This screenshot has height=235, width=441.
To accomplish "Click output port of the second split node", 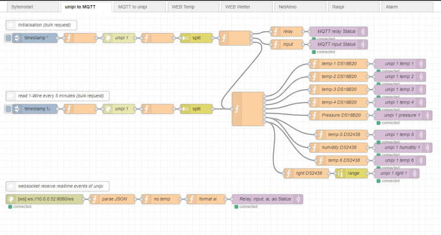I will (213, 109).
